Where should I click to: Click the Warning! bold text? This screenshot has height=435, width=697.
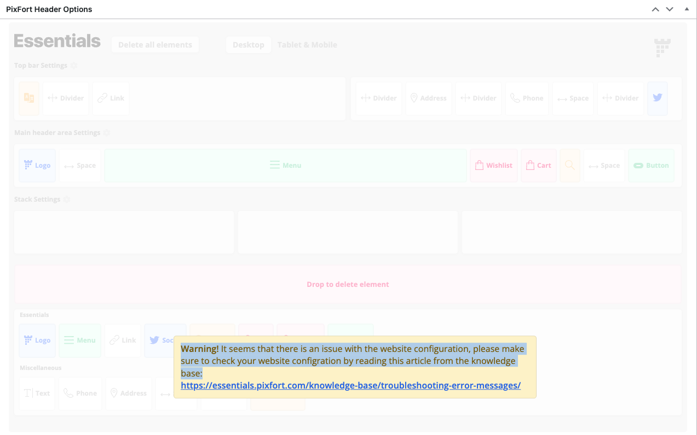200,349
